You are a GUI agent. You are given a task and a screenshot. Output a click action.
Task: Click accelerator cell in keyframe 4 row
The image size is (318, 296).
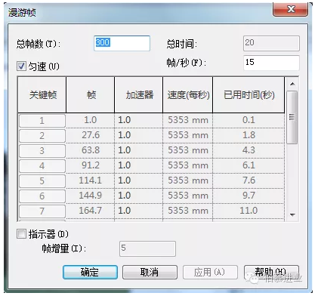pos(139,165)
